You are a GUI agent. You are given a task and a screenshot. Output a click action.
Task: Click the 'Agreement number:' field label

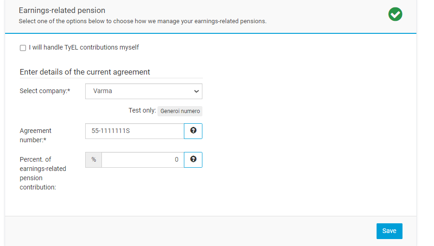tap(36, 135)
